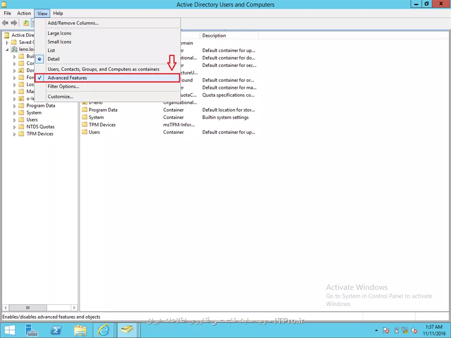Click the System folder icon in list pane

tap(84, 117)
